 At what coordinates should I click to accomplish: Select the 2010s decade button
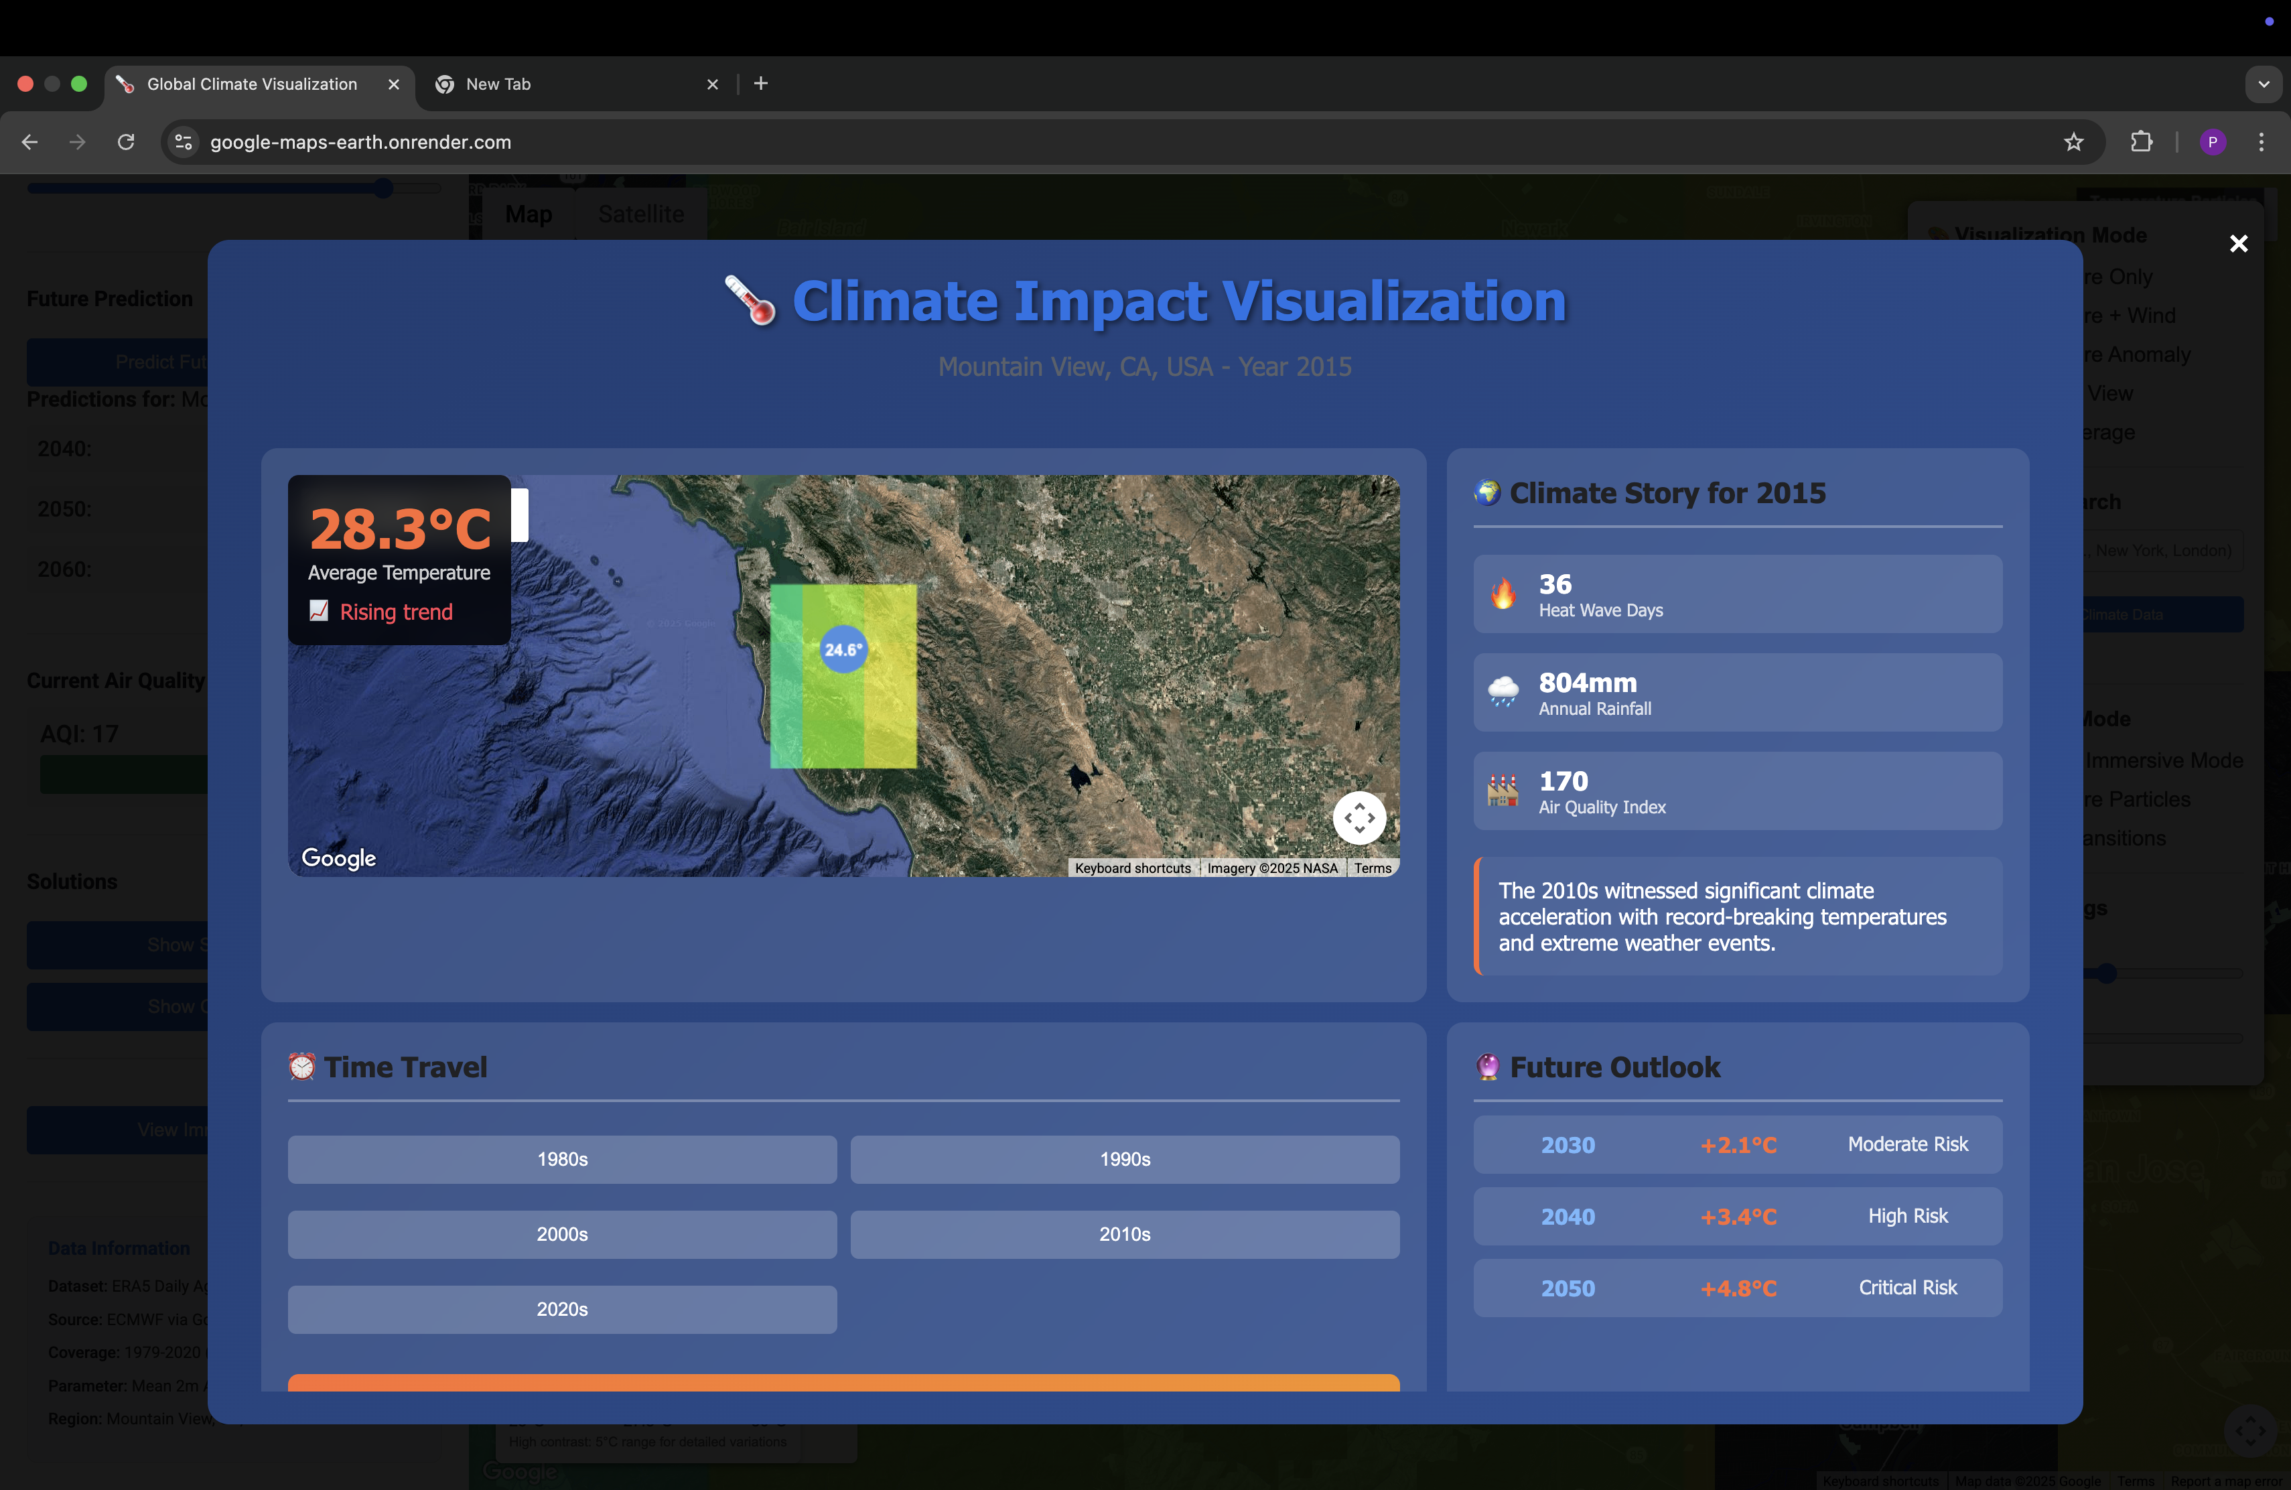[x=1124, y=1234]
